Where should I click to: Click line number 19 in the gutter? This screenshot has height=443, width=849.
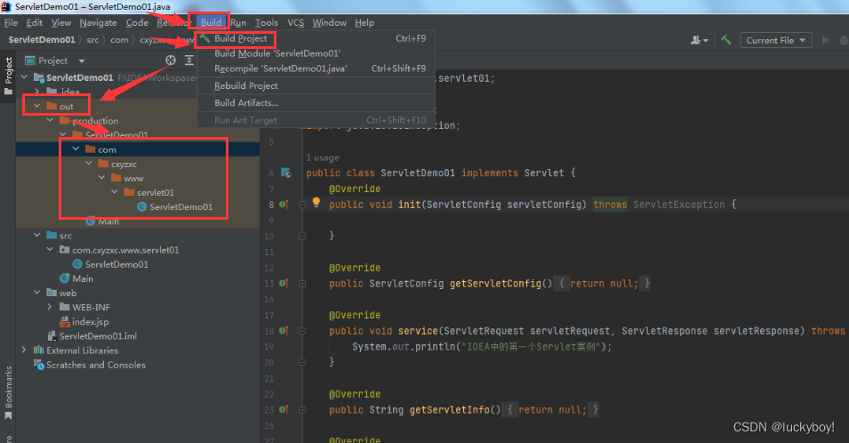click(269, 347)
